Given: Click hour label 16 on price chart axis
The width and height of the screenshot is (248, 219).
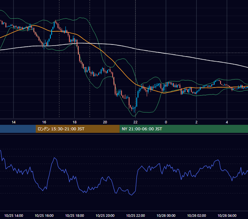Looking at the screenshot, I should point(44,122).
